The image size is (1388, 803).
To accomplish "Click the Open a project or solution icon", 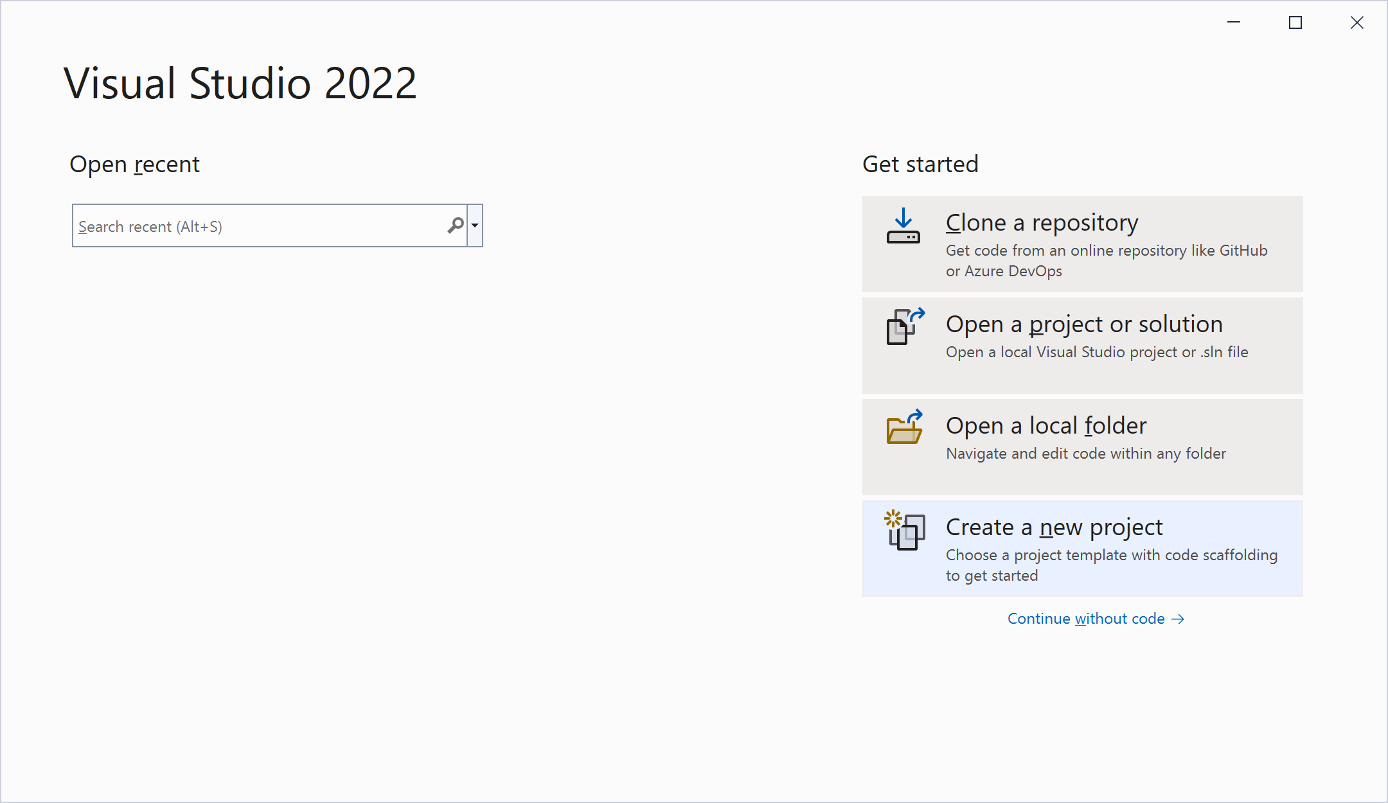I will pos(905,326).
